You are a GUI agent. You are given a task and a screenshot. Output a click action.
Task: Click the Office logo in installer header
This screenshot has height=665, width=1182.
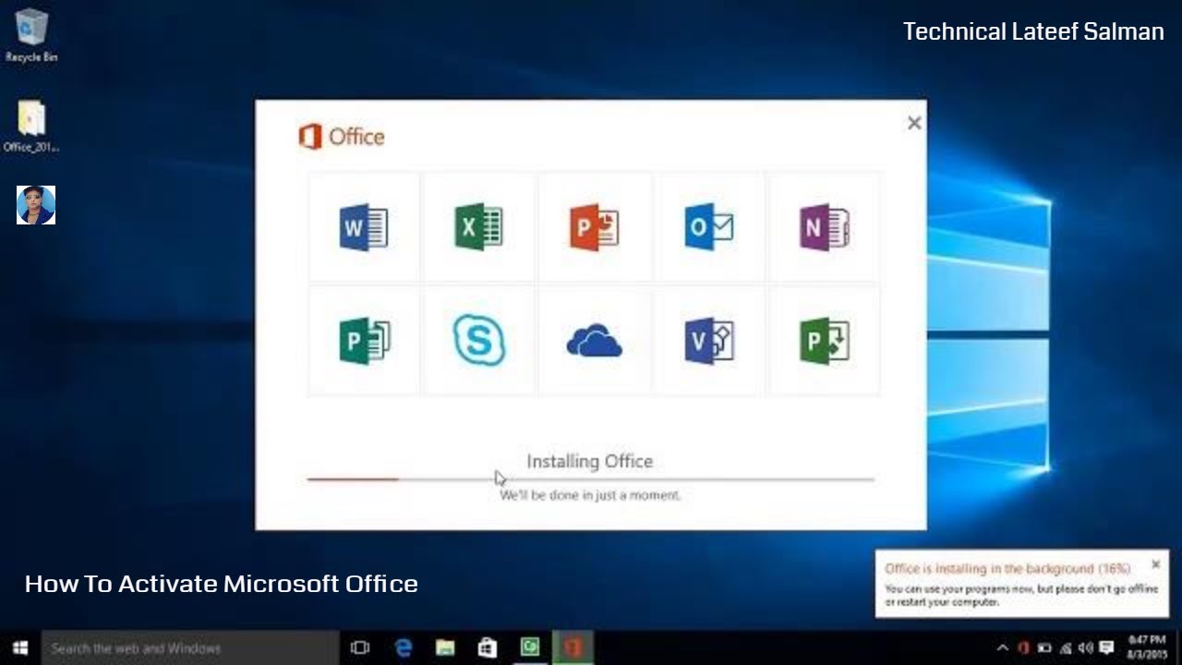pyautogui.click(x=342, y=137)
